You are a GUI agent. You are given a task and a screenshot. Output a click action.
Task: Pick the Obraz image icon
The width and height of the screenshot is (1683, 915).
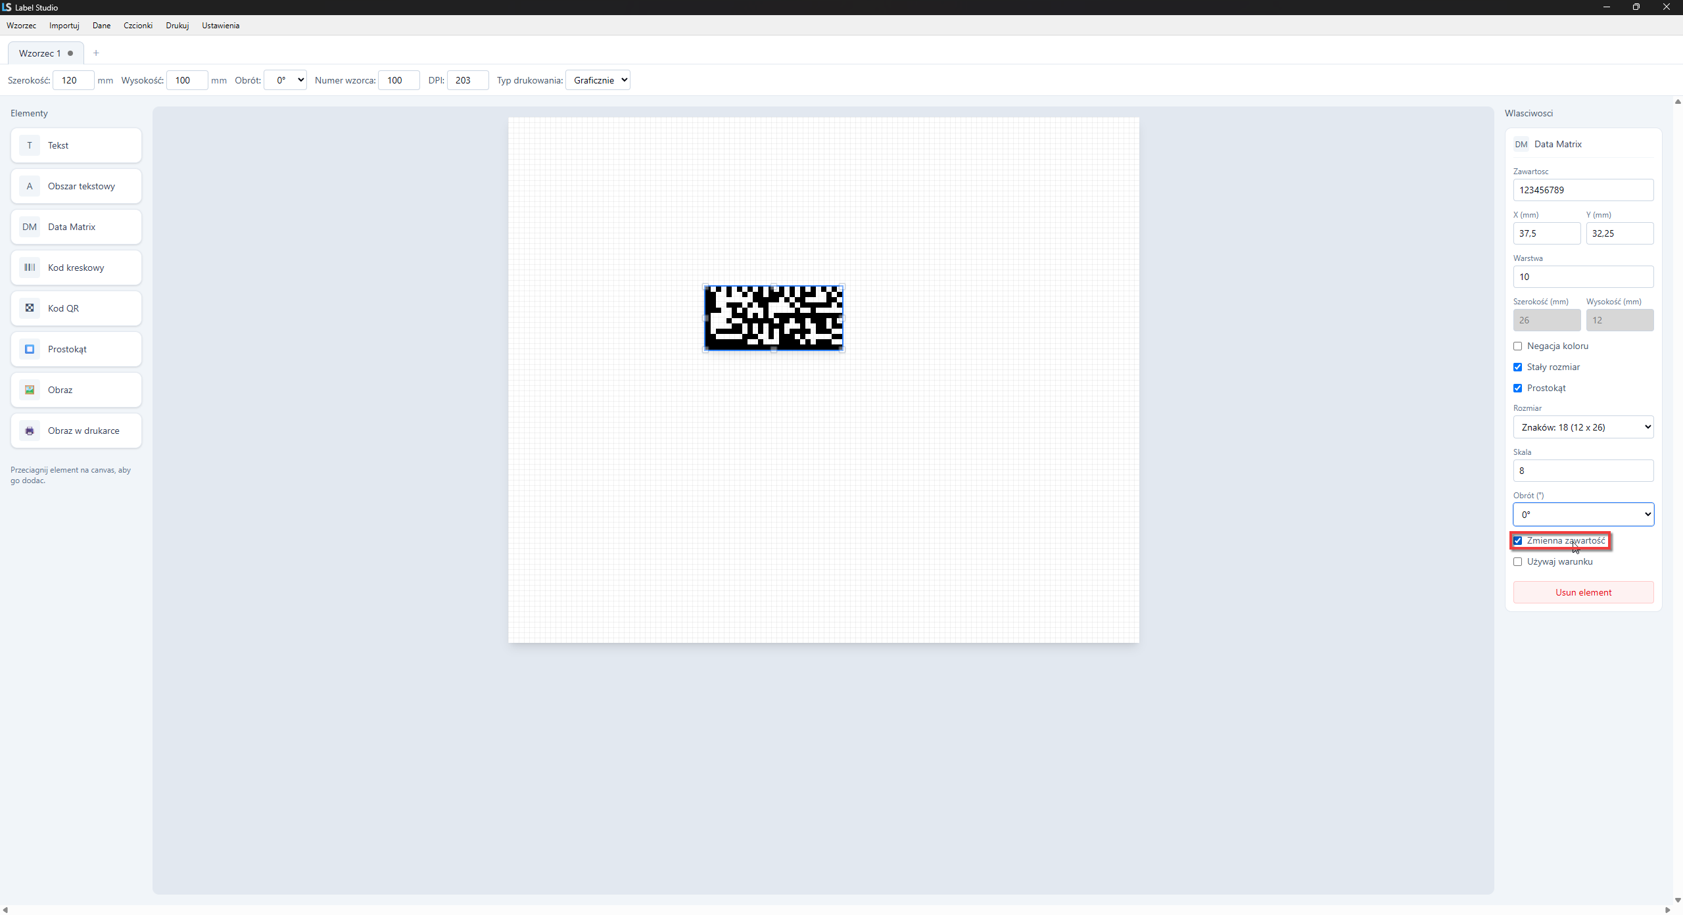[x=30, y=390]
